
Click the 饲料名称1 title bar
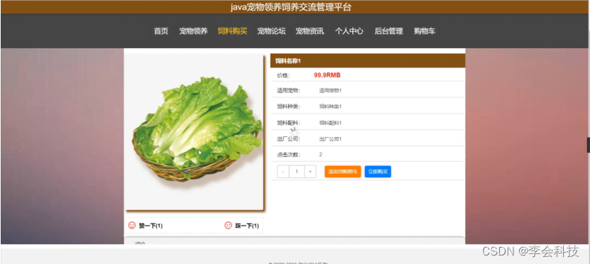pyautogui.click(x=368, y=61)
